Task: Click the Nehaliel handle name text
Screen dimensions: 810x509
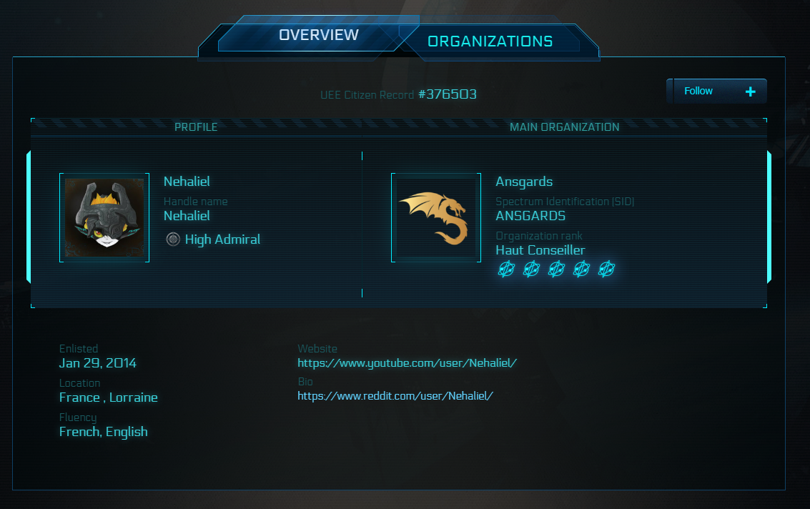Action: [187, 216]
